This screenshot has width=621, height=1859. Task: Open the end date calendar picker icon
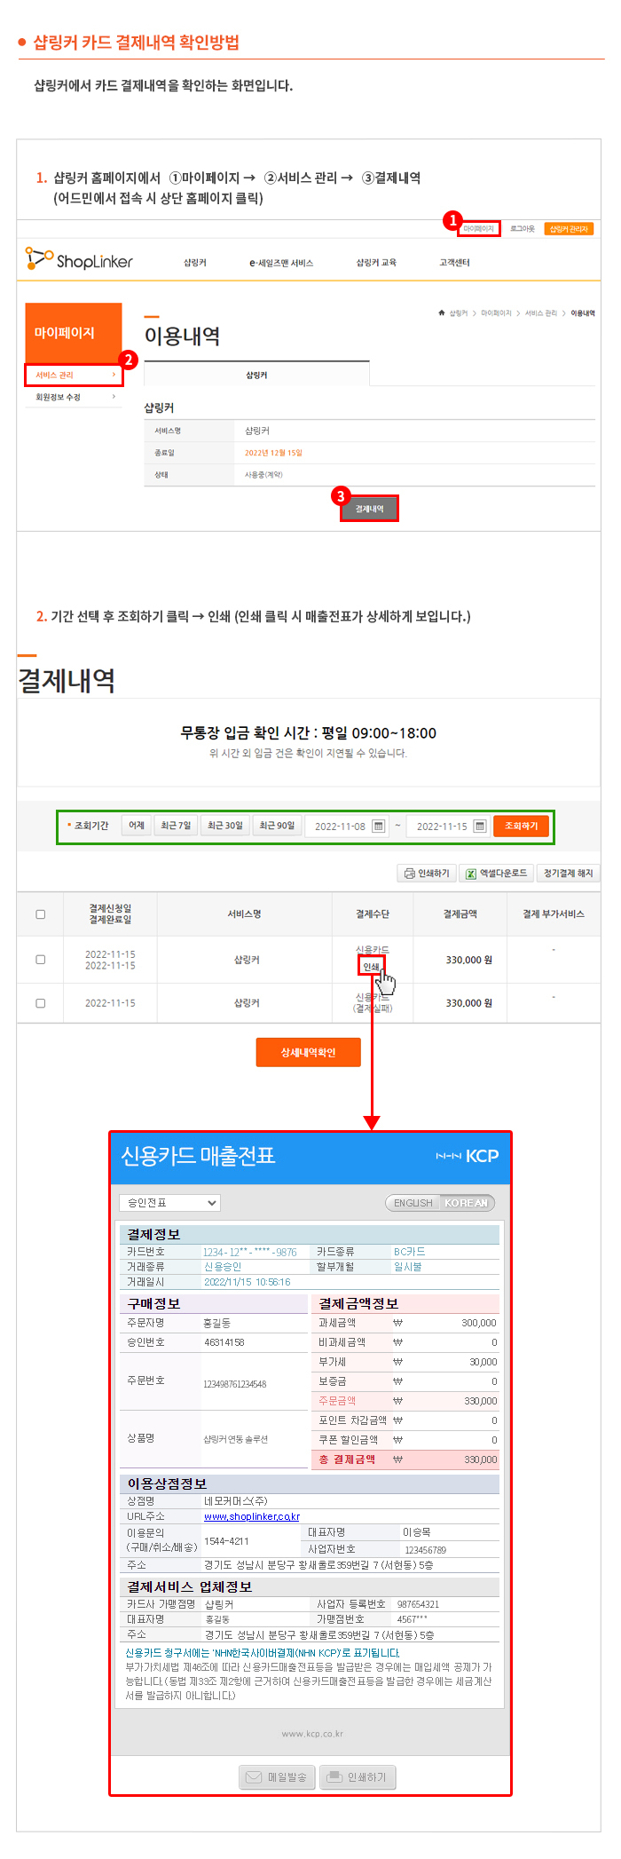click(x=480, y=826)
